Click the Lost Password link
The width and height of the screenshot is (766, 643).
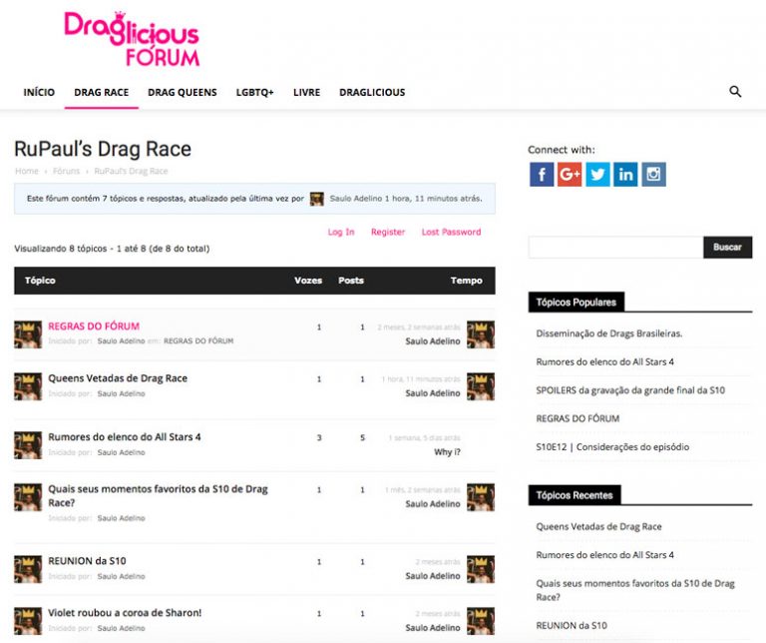(x=452, y=232)
